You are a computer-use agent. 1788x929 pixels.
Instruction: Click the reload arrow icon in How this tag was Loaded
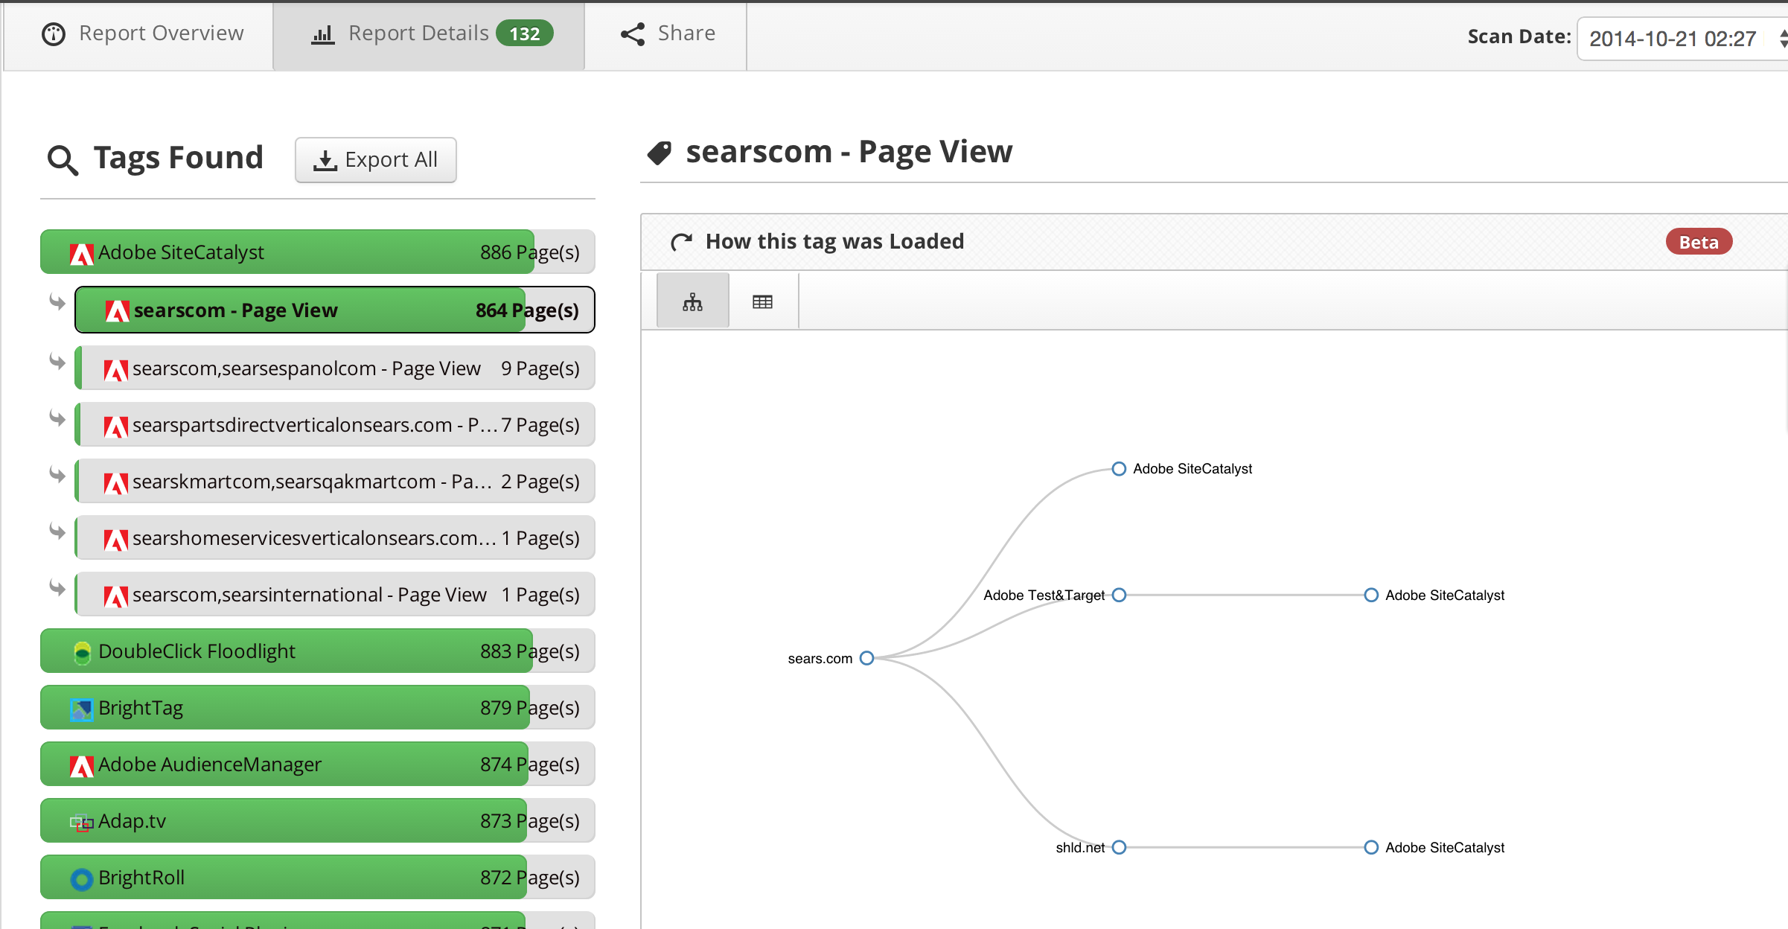tap(681, 242)
